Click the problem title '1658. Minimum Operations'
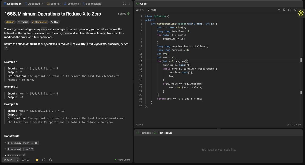 pos(53,14)
